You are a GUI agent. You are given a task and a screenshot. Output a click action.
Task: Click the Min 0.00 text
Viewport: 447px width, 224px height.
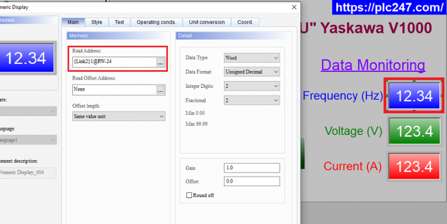[195, 113]
